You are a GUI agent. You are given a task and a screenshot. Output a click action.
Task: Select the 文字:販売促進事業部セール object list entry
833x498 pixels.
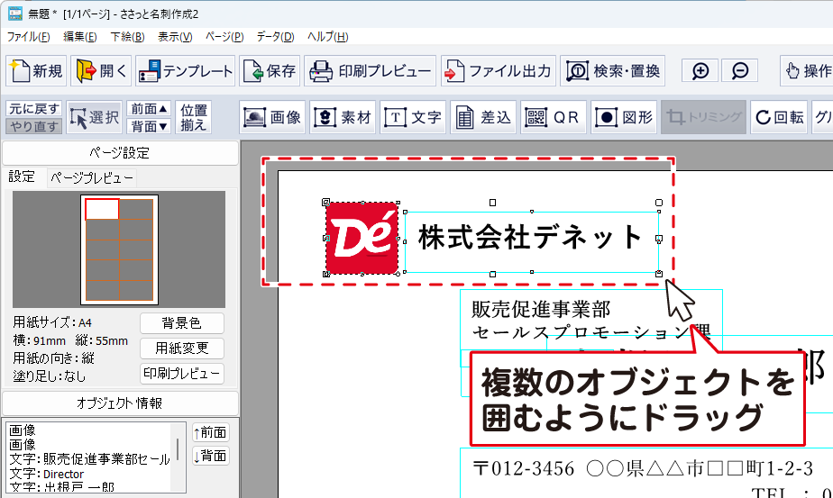click(89, 458)
